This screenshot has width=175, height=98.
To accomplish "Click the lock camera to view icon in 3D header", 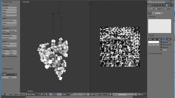I will (x=85, y=94).
